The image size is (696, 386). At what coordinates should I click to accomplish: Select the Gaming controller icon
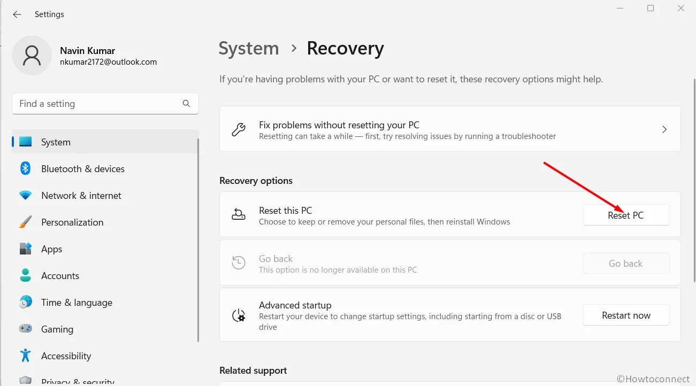(26, 329)
